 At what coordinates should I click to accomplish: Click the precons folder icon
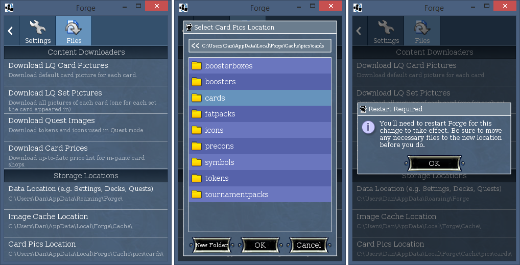pos(197,146)
